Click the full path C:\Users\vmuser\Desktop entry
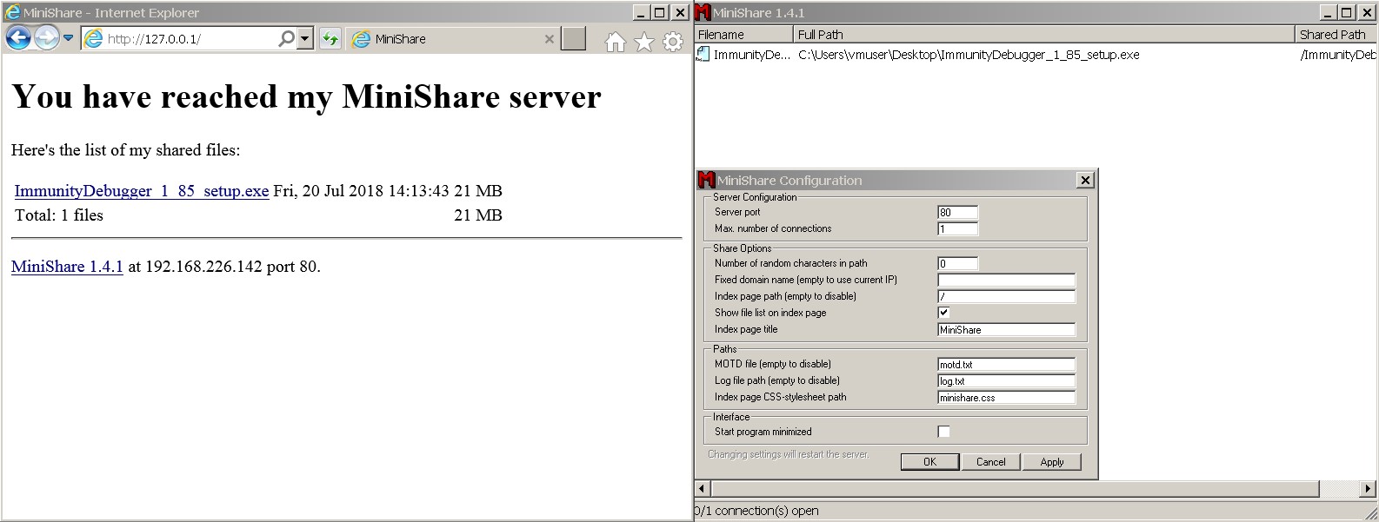 coord(969,55)
